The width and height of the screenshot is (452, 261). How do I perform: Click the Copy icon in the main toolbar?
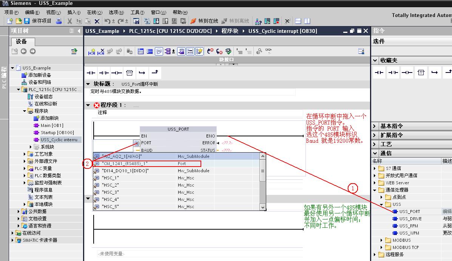79,21
